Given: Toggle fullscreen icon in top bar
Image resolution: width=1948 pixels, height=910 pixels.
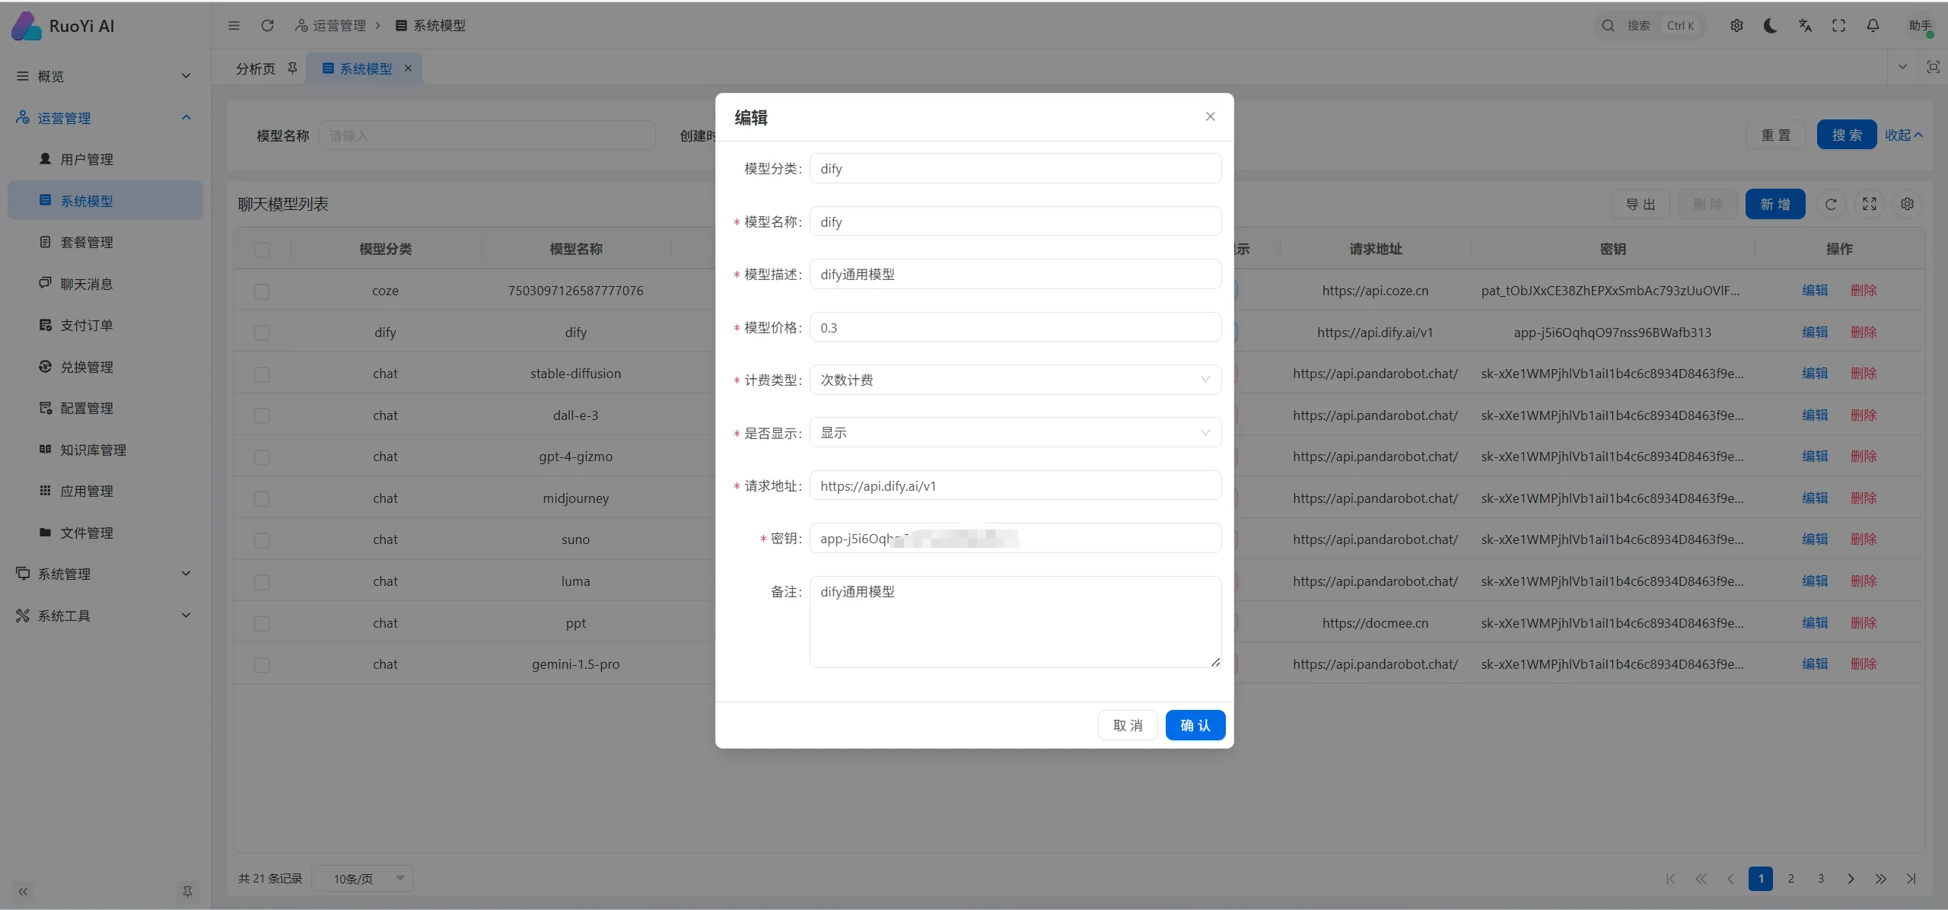Looking at the screenshot, I should (x=1838, y=26).
